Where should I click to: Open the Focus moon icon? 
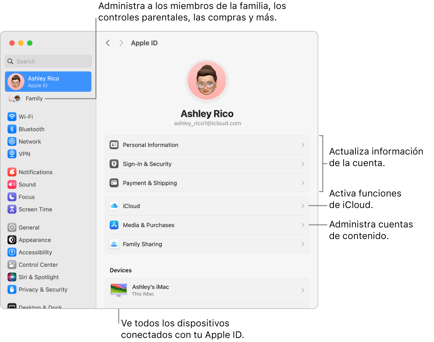[12, 197]
